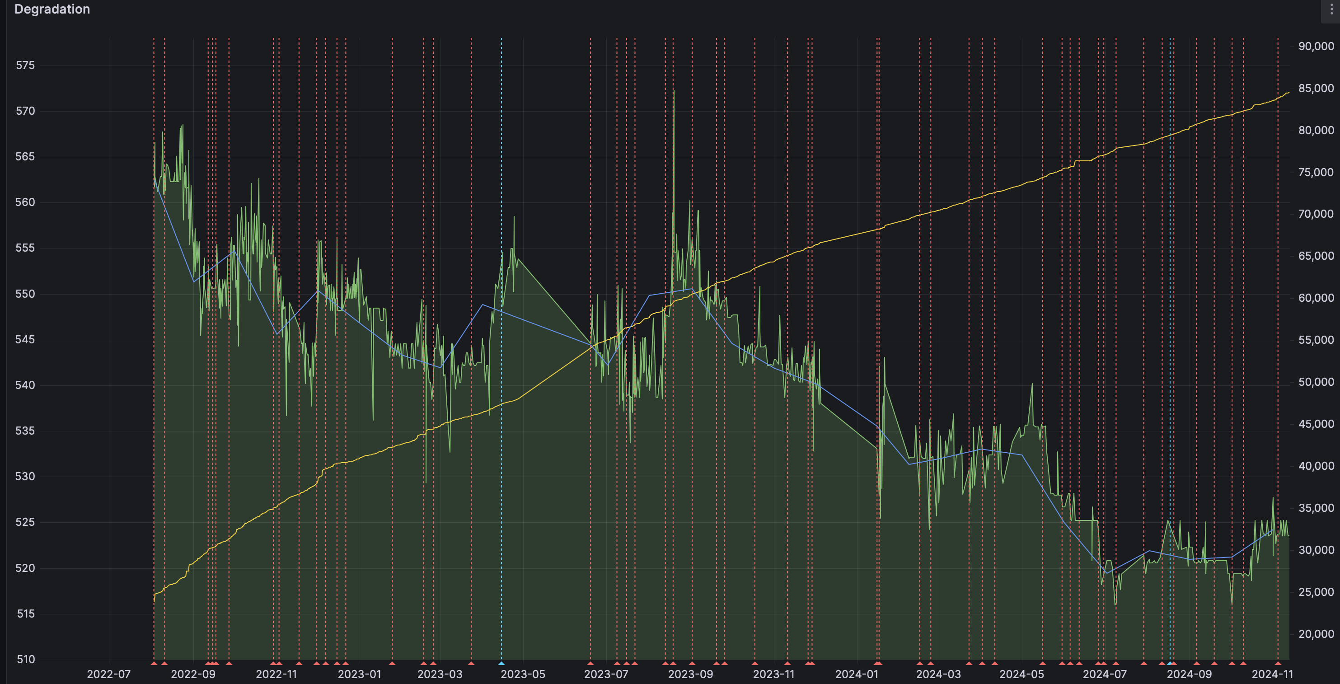Viewport: 1340px width, 684px height.
Task: Click the 75,000 right axis value
Action: point(1316,172)
